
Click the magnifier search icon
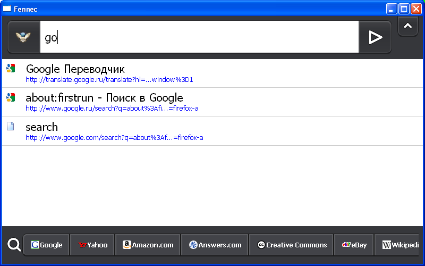pyautogui.click(x=14, y=245)
